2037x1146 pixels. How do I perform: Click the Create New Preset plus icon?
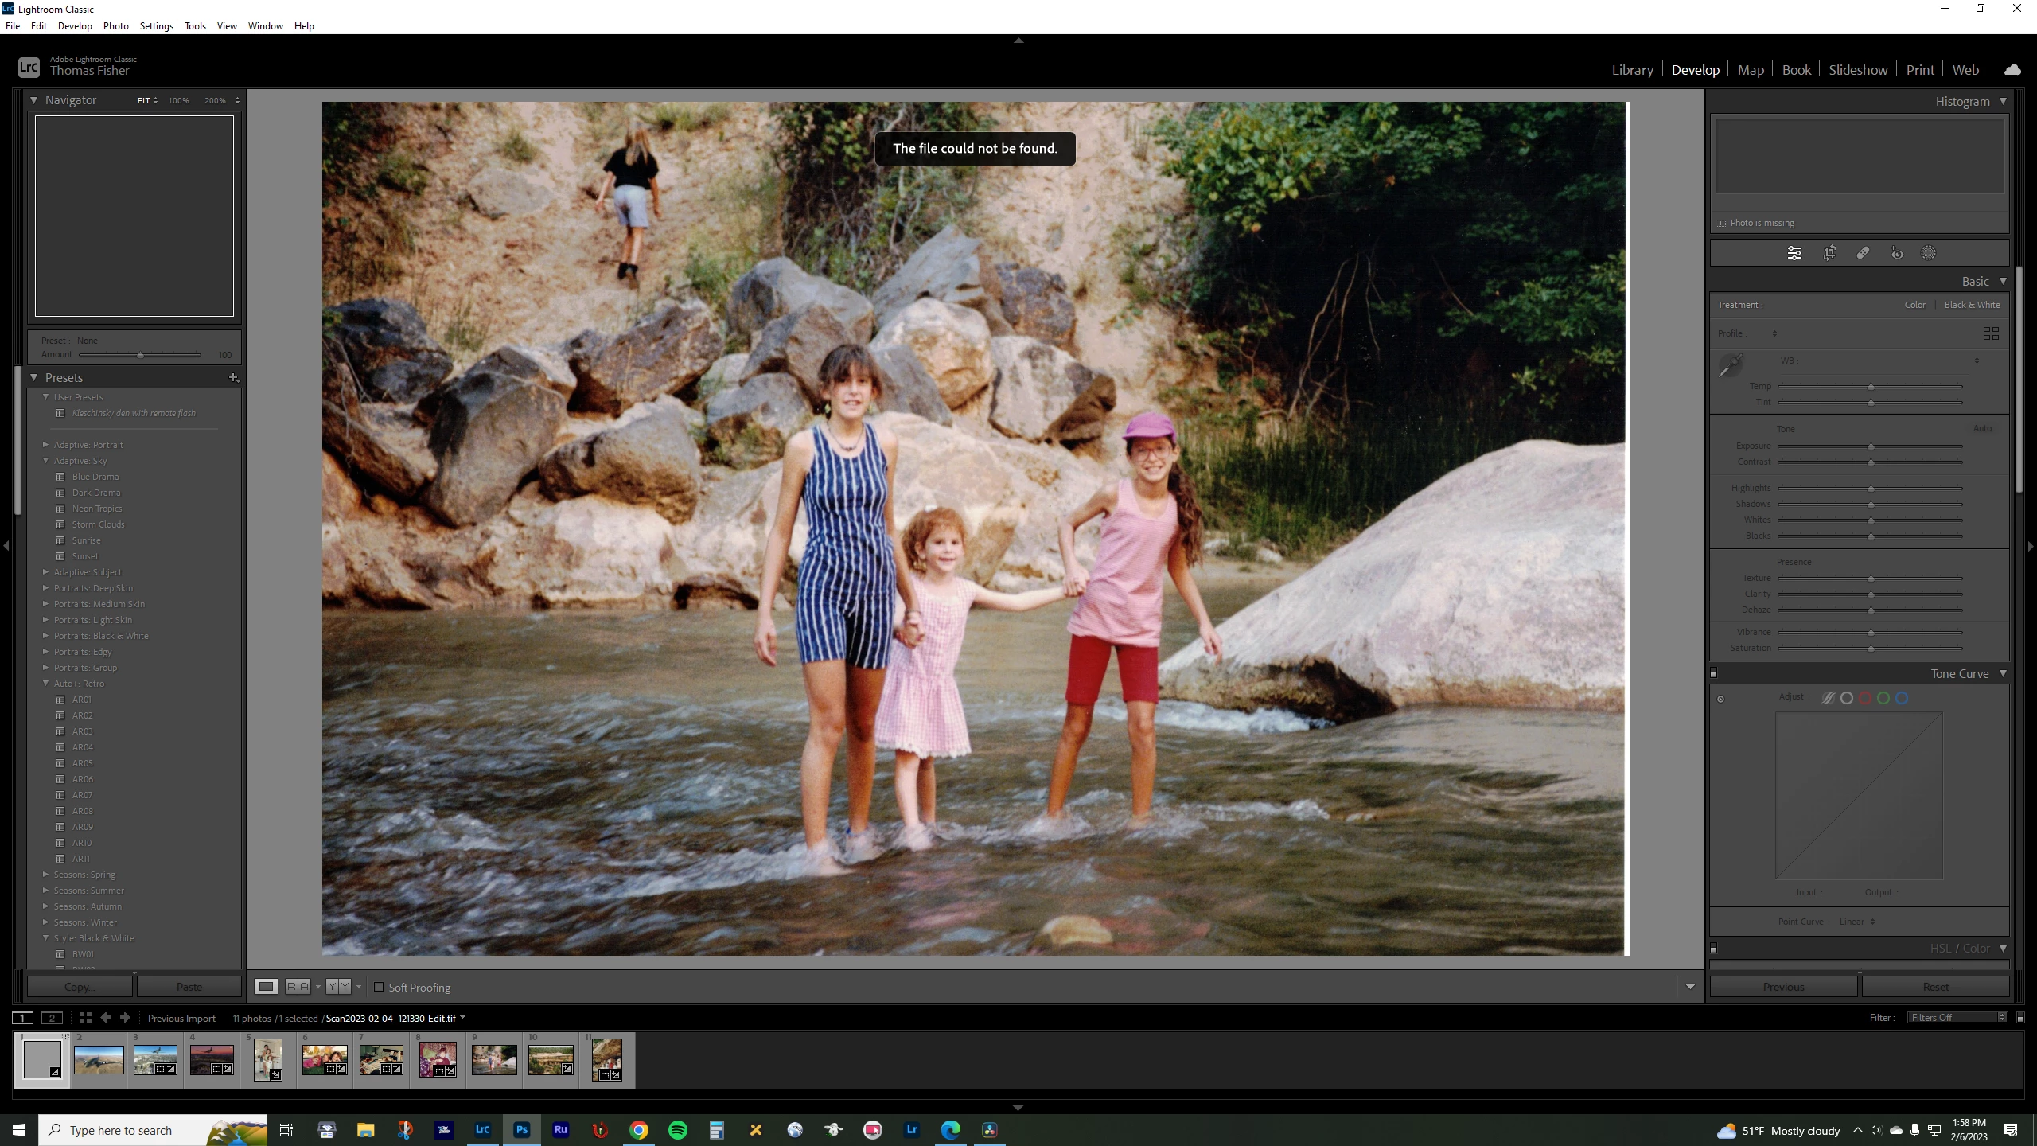pyautogui.click(x=233, y=377)
